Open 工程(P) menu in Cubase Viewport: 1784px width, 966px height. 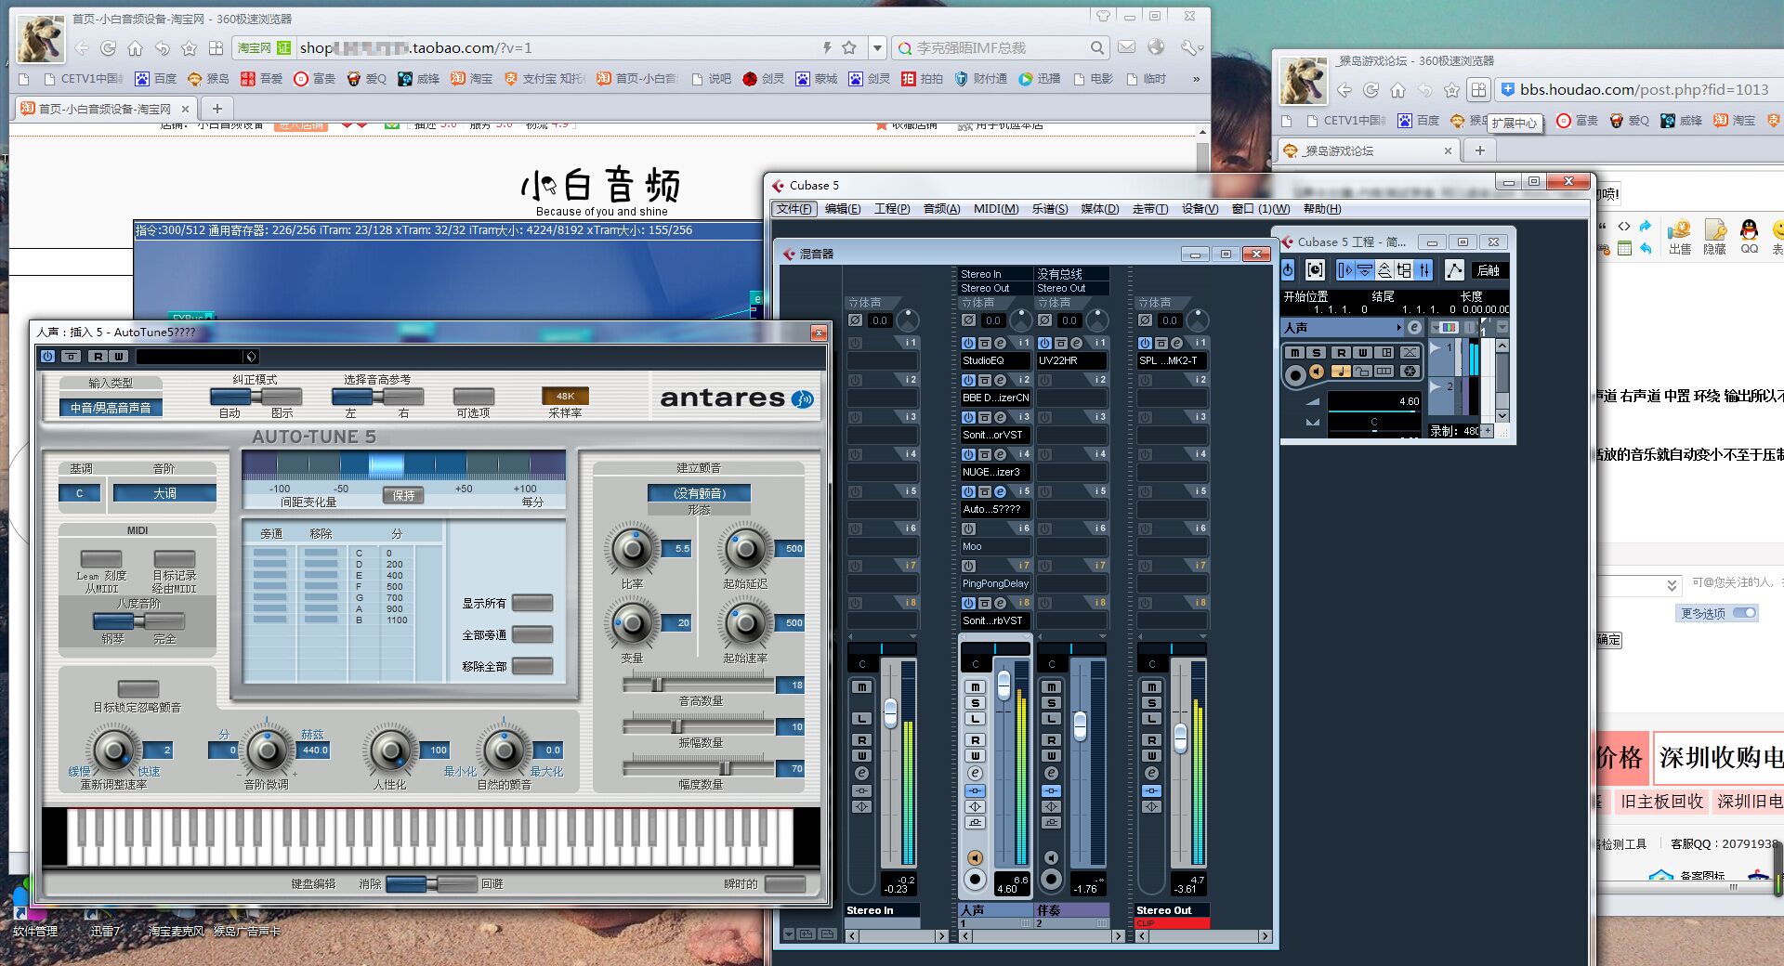coord(892,209)
